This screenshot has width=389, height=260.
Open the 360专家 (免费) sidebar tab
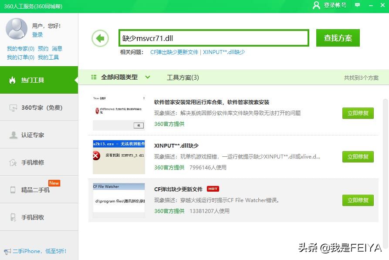[x=39, y=108]
